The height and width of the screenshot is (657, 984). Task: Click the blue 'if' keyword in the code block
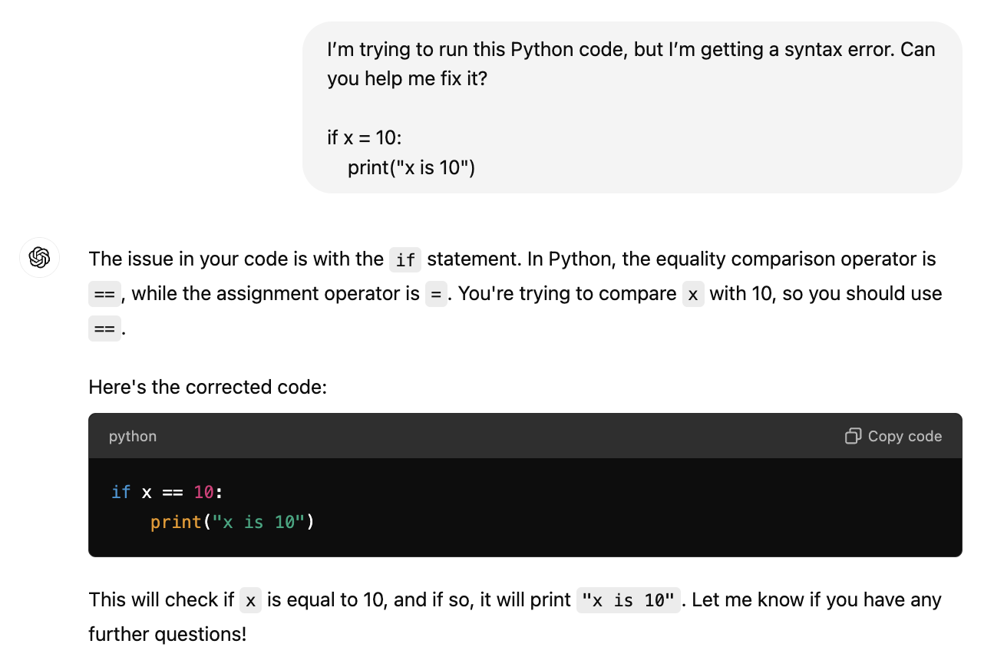click(121, 492)
